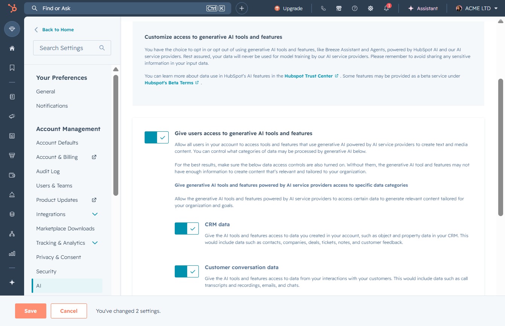This screenshot has height=326, width=505.
Task: Toggle Give users access to generative AI
Action: tap(157, 137)
